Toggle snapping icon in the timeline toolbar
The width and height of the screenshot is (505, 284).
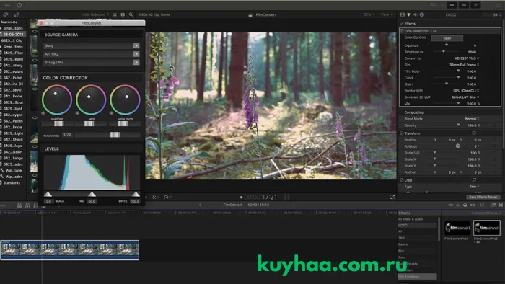click(473, 205)
